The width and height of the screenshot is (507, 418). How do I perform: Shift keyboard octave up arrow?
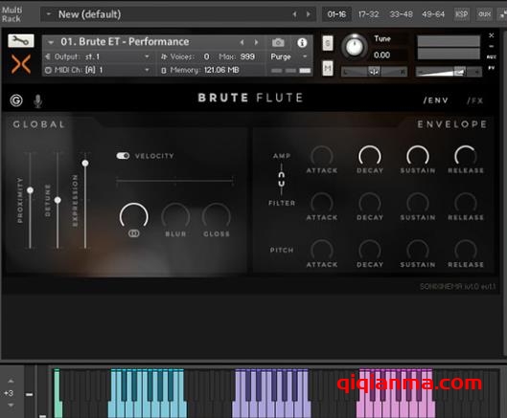pyautogui.click(x=11, y=382)
